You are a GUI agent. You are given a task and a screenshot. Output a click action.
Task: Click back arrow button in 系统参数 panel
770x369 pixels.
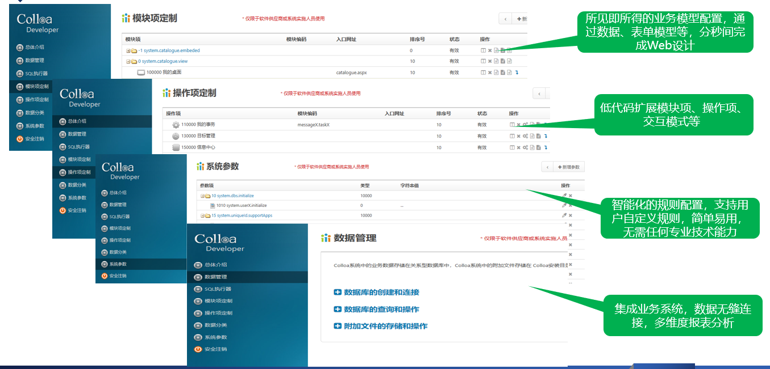(x=548, y=167)
